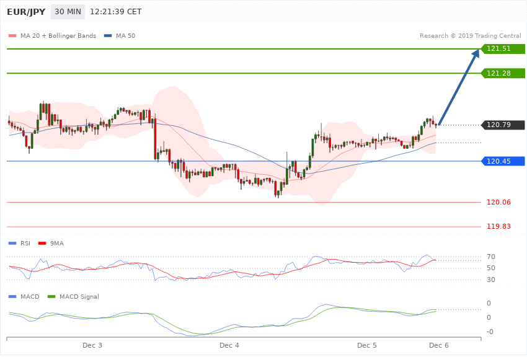Click the RSI legend color swatch
This screenshot has height=357, width=527.
click(12, 244)
